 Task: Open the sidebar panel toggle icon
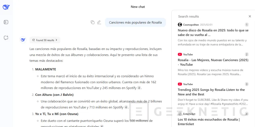(x=6, y=22)
